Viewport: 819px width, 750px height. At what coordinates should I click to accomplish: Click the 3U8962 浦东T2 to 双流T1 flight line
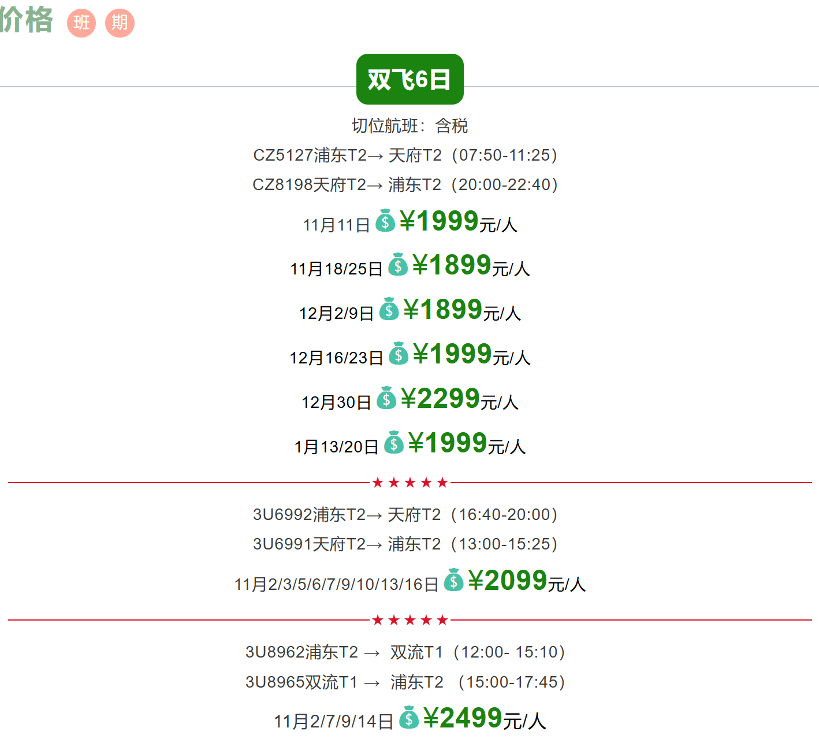pyautogui.click(x=405, y=652)
